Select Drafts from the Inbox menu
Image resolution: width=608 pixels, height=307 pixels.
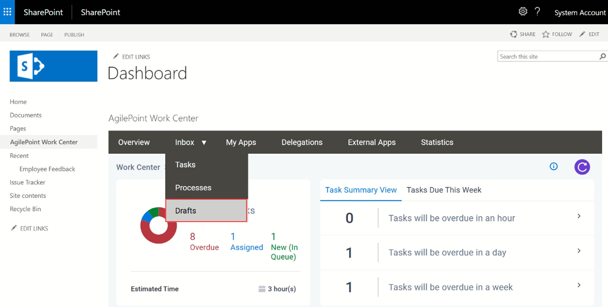tap(207, 211)
